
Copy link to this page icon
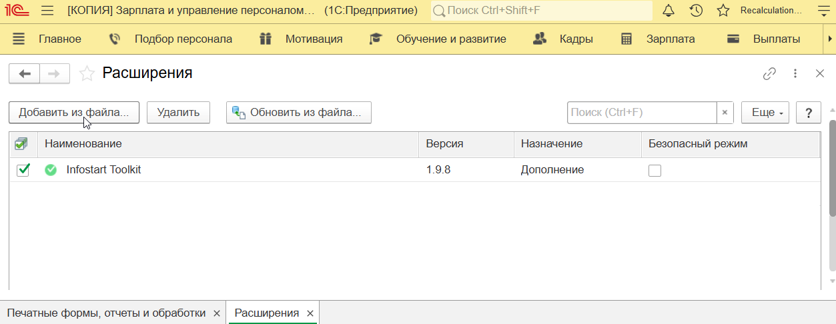[x=769, y=73]
